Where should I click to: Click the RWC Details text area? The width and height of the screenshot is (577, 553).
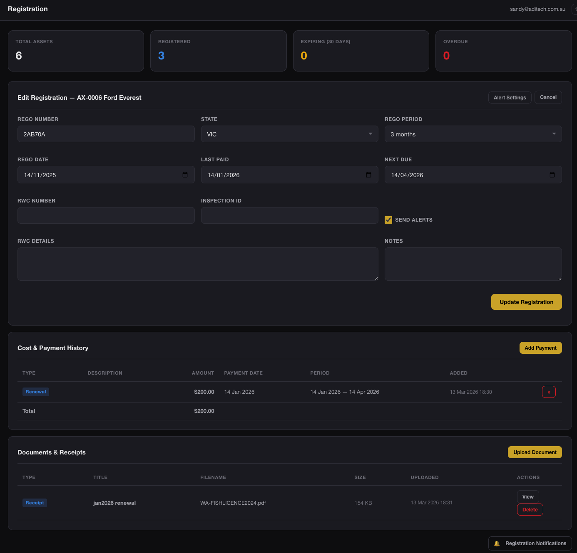(x=198, y=264)
